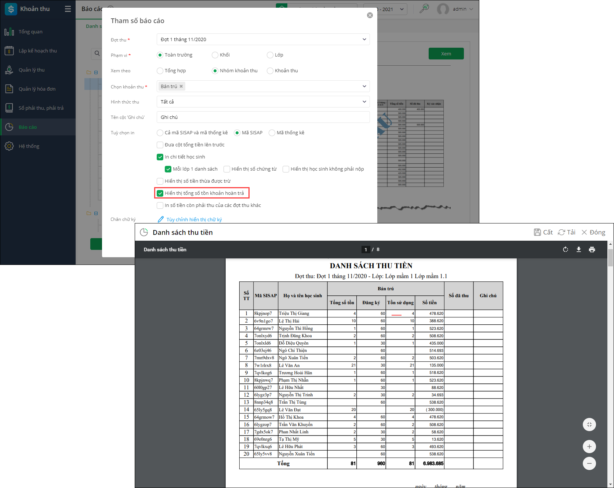Go to Tổng quan in sidebar

(30, 32)
